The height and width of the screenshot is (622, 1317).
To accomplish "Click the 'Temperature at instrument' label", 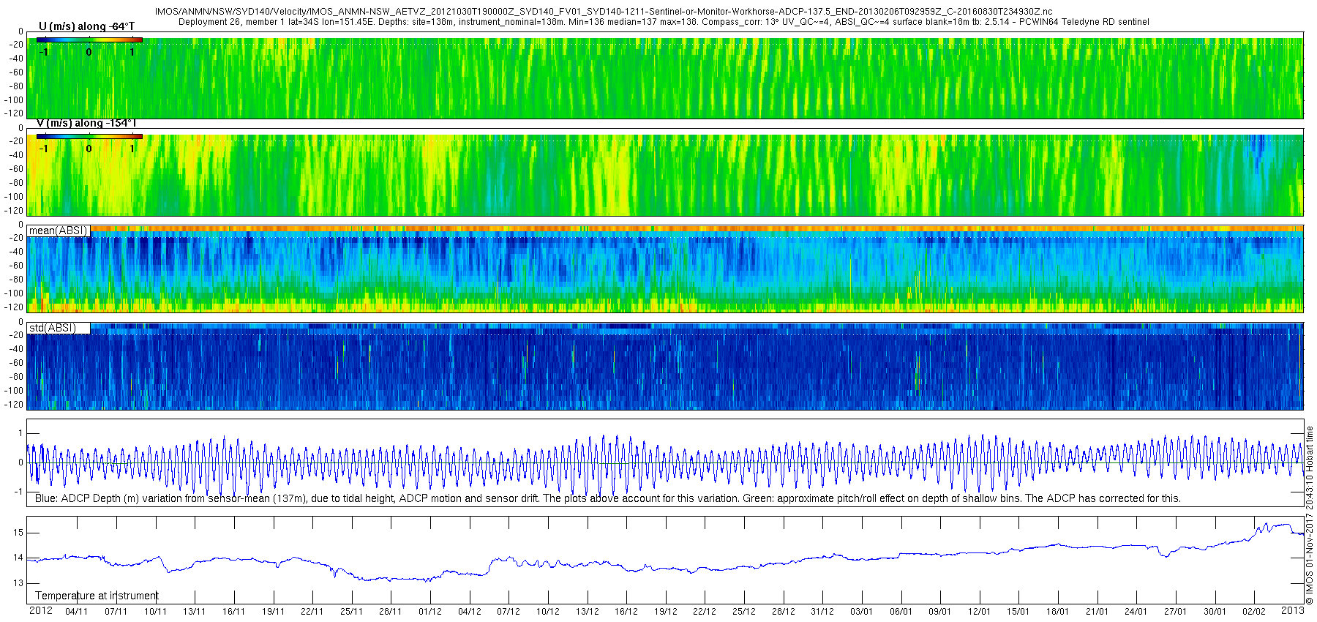I will [97, 596].
